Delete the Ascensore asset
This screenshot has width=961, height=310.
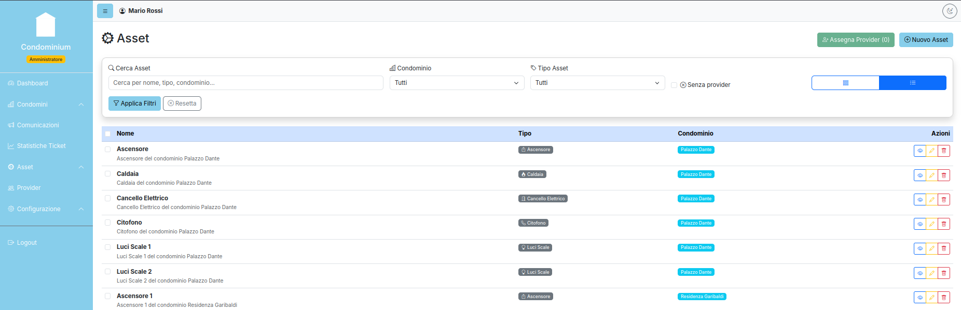point(944,151)
